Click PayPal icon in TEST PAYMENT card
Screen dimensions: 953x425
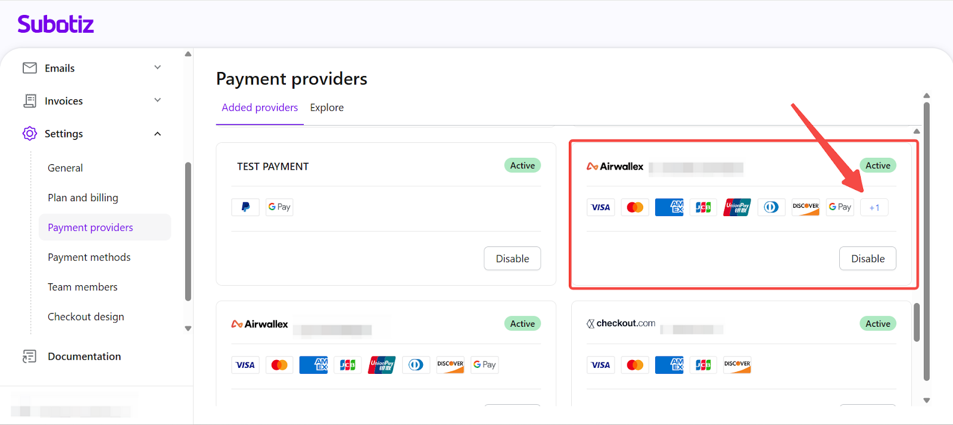click(x=245, y=207)
